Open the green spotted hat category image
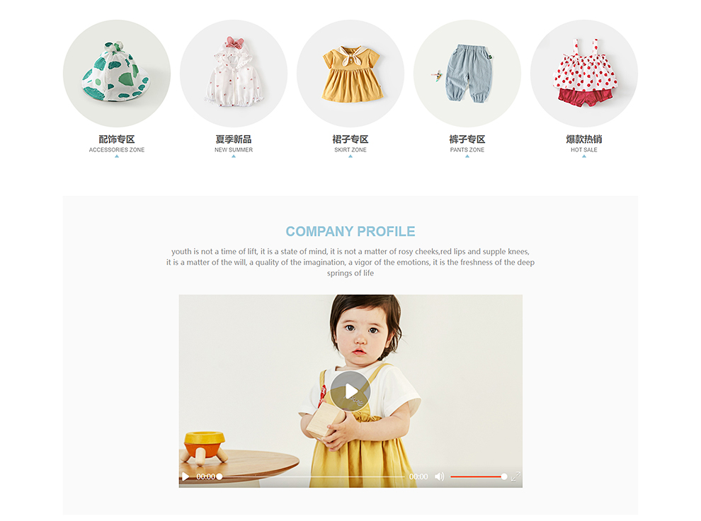This screenshot has width=701, height=521. 117,74
